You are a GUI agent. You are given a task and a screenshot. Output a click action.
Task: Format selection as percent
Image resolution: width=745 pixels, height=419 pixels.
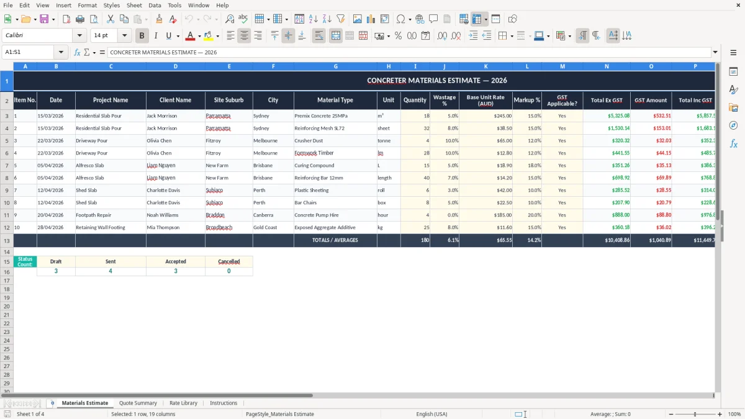click(398, 36)
